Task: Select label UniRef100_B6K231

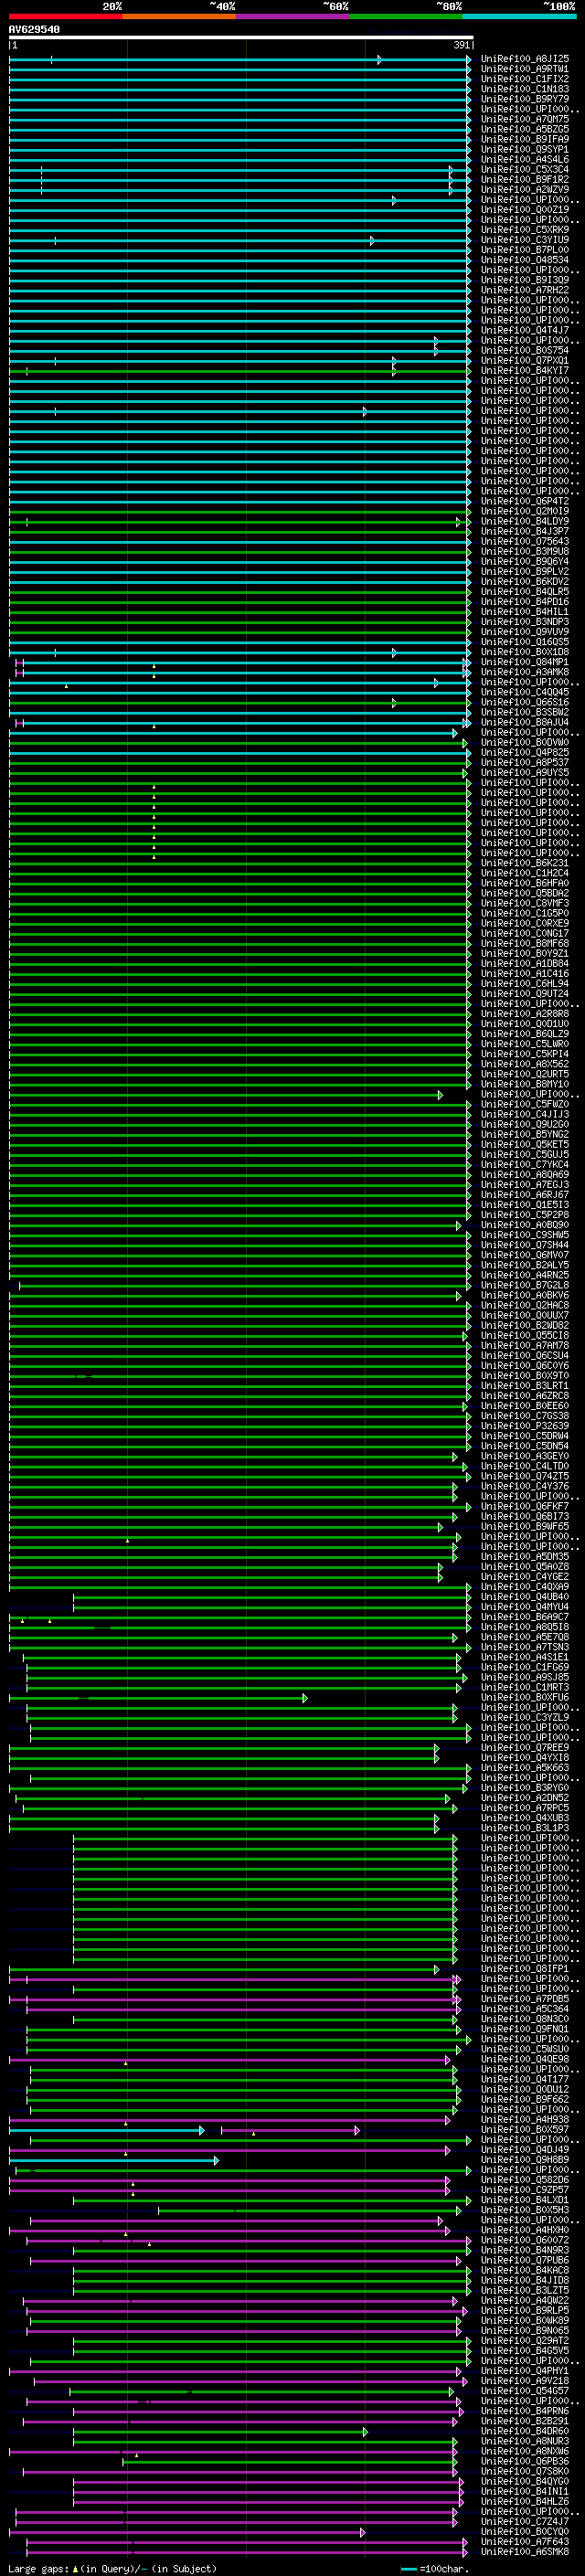Action: (525, 863)
